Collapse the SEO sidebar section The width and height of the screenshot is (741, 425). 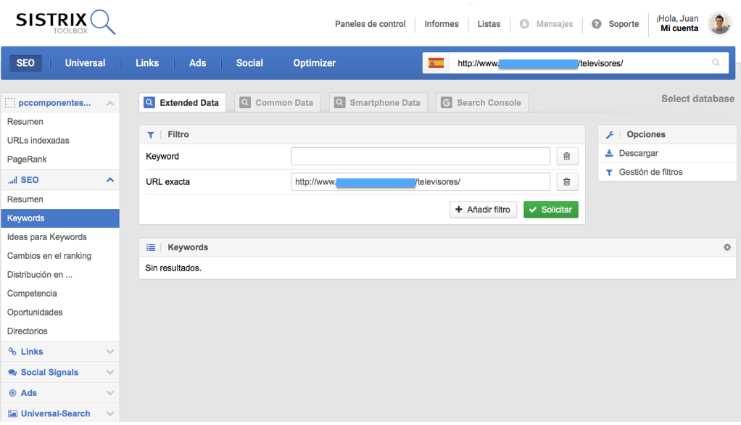pyautogui.click(x=109, y=180)
